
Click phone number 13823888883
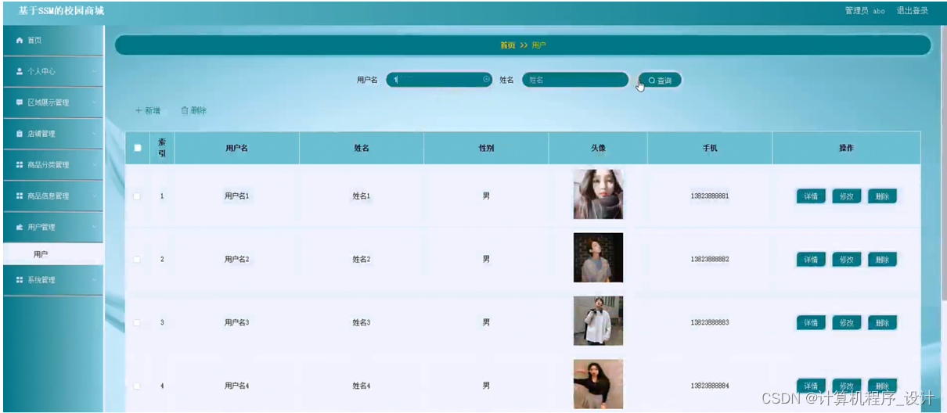[x=710, y=322]
